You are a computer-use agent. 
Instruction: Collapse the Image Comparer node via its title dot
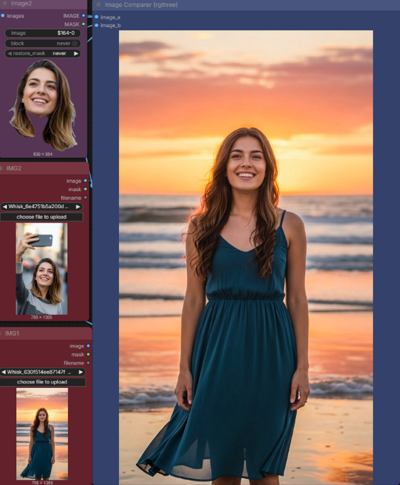pos(99,4)
